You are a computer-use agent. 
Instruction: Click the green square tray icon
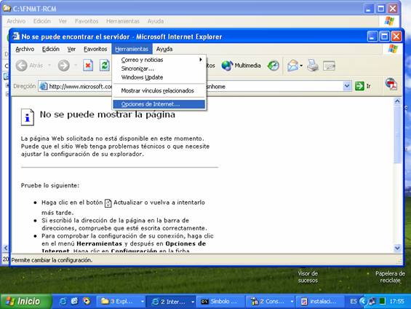383,301
